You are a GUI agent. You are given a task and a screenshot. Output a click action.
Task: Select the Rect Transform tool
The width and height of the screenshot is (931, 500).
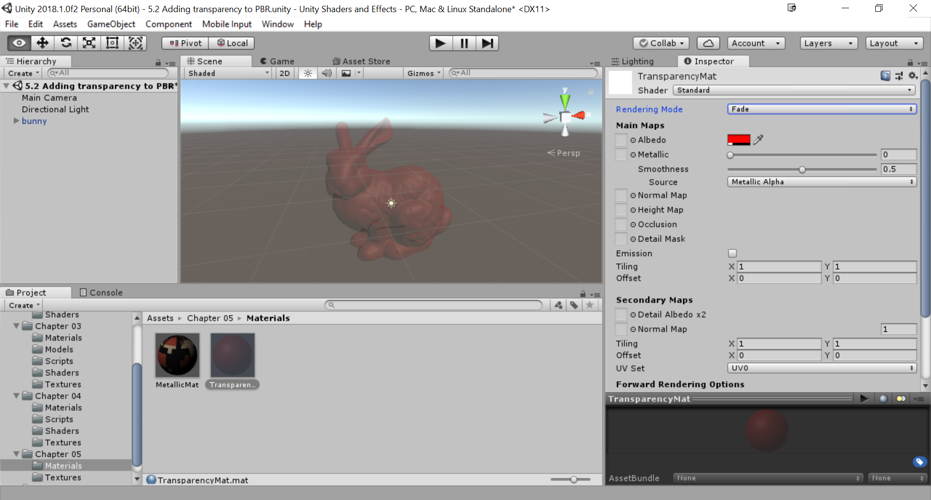(112, 43)
